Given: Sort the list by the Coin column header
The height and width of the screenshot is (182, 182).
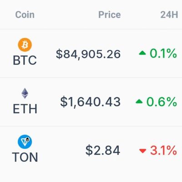Looking at the screenshot, I should [x=25, y=15].
